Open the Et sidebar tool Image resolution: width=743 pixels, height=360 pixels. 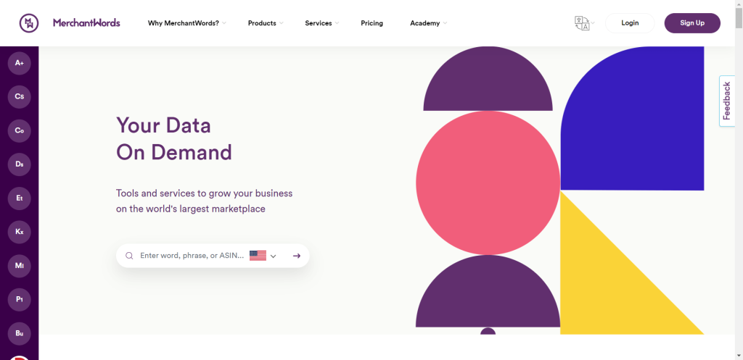[x=20, y=198]
